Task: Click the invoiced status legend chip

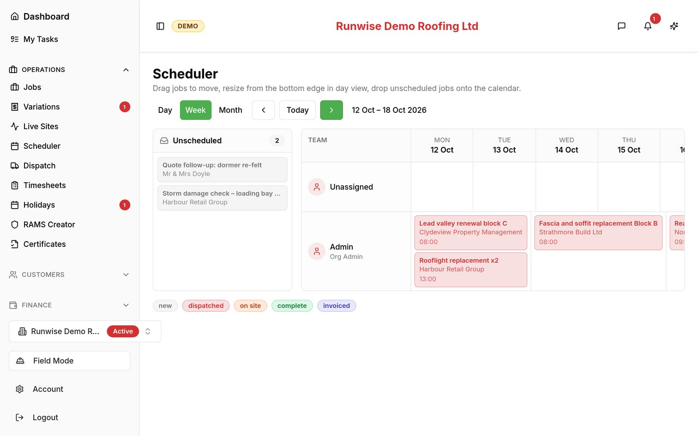Action: (336, 306)
